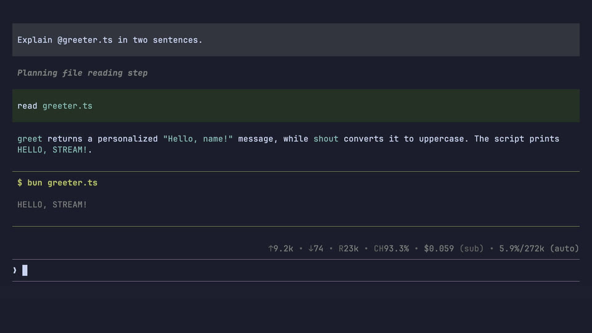Click the $0.059 (sub) cost status entry

[x=453, y=249]
